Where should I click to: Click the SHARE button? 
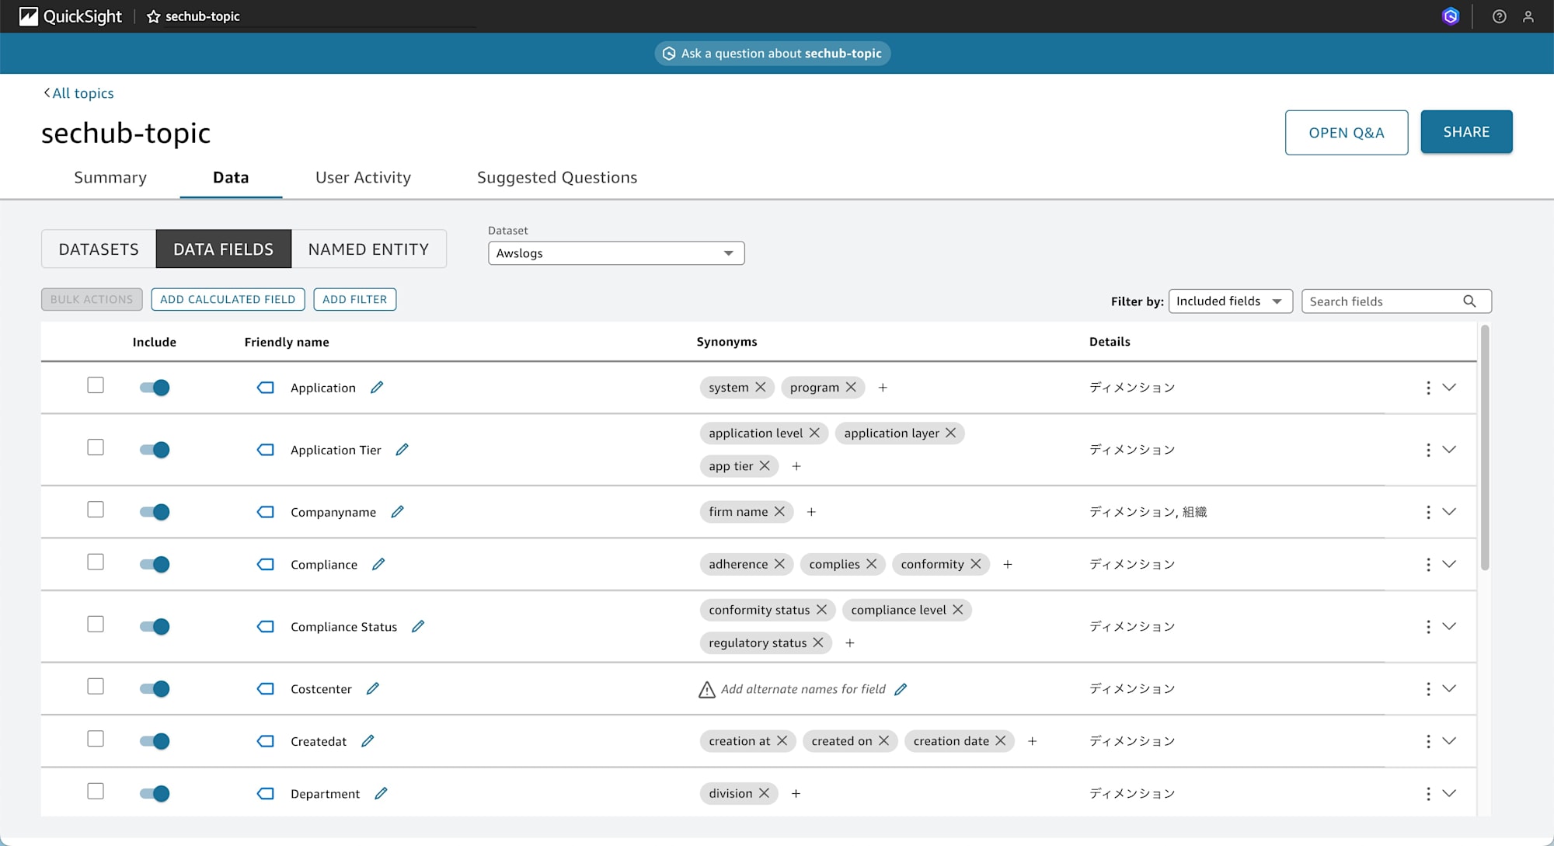click(x=1466, y=132)
